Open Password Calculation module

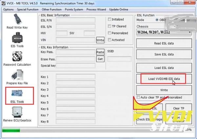pyautogui.click(x=17, y=59)
